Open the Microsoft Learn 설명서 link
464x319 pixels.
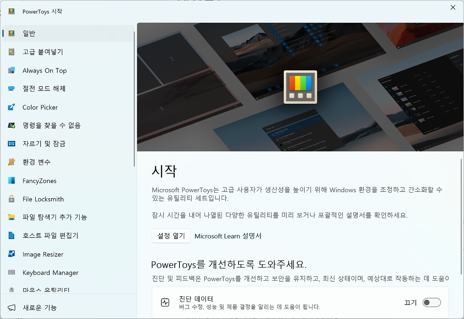click(x=228, y=236)
